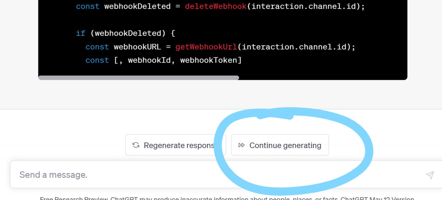This screenshot has width=442, height=200.
Task: Click the code block horizontal scrollbar thumb
Action: tap(138, 78)
